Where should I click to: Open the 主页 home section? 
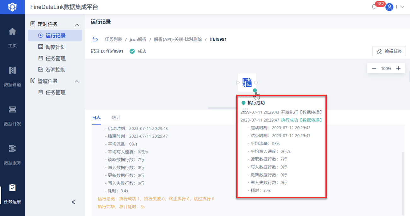click(12, 37)
